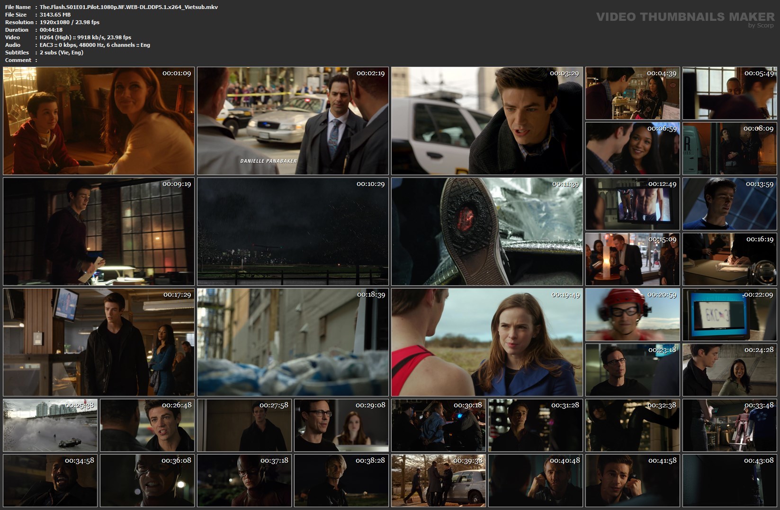Select the thumbnail timestamped 00:32:38
The width and height of the screenshot is (780, 510).
[633, 425]
